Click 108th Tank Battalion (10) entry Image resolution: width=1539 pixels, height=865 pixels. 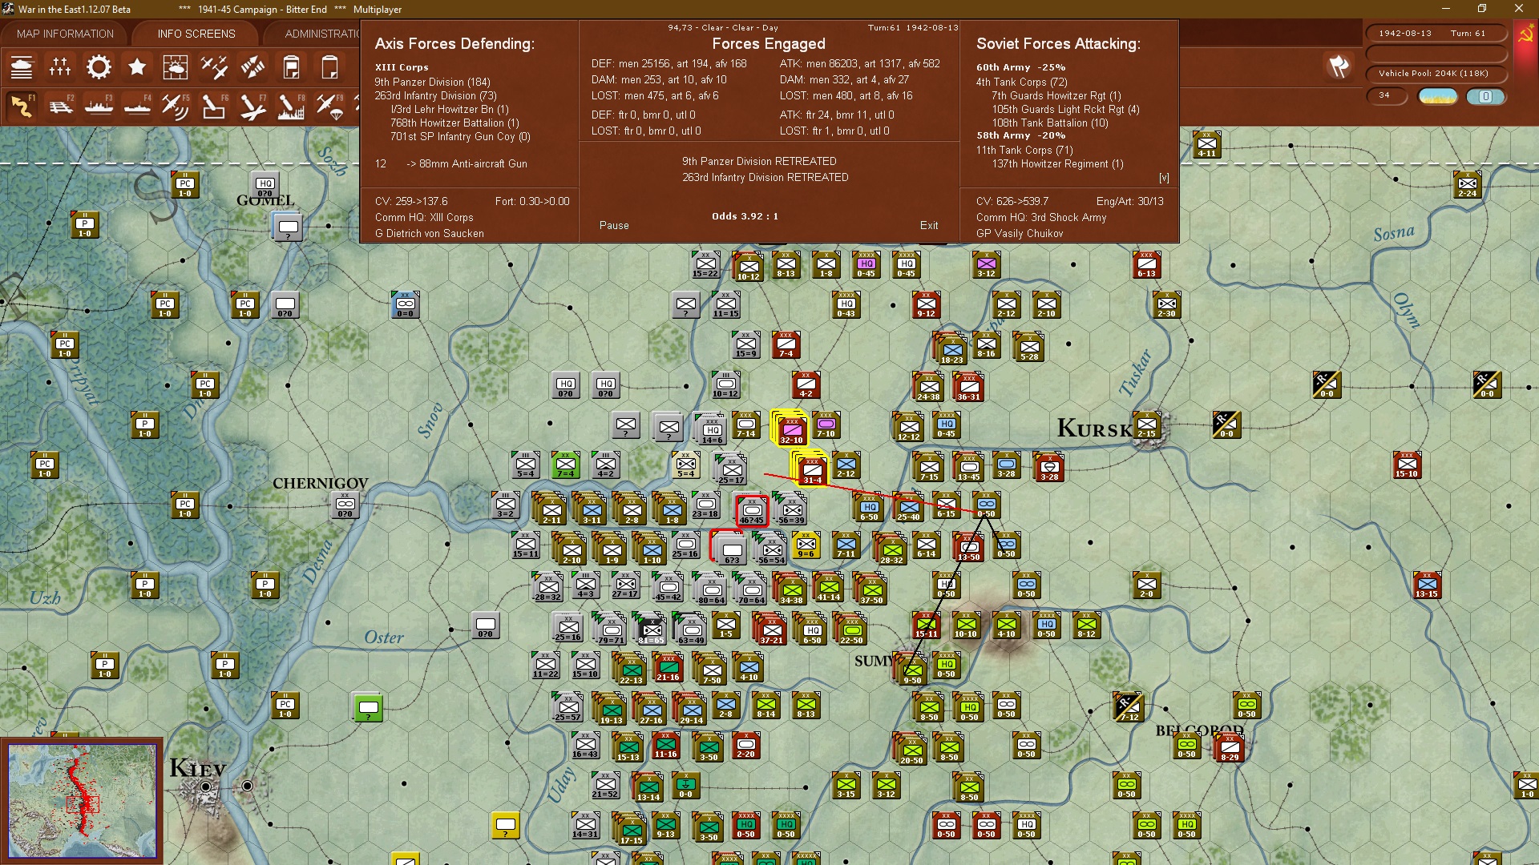pos(1050,123)
